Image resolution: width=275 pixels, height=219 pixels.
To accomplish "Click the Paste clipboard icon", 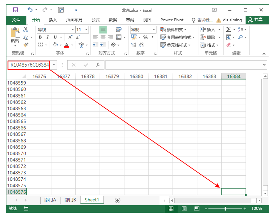I will coord(15,33).
